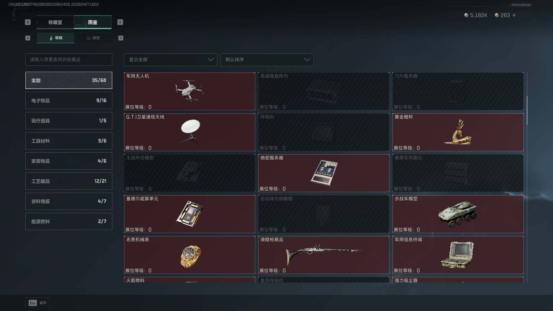Click the Esc 返回 button

37,303
